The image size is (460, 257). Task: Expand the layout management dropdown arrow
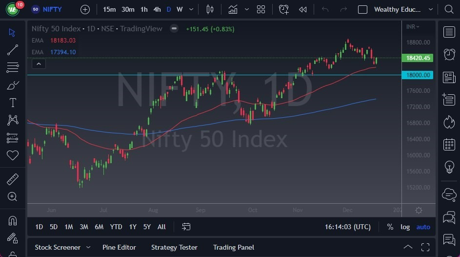pyautogui.click(x=430, y=9)
